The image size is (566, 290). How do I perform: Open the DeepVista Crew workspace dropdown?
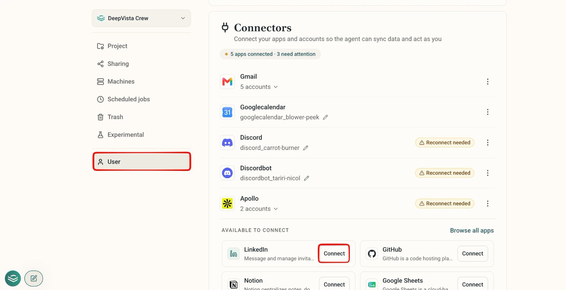coord(141,18)
